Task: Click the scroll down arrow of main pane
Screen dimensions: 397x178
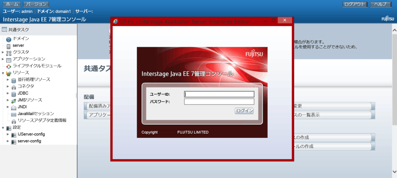Action: 394,172
